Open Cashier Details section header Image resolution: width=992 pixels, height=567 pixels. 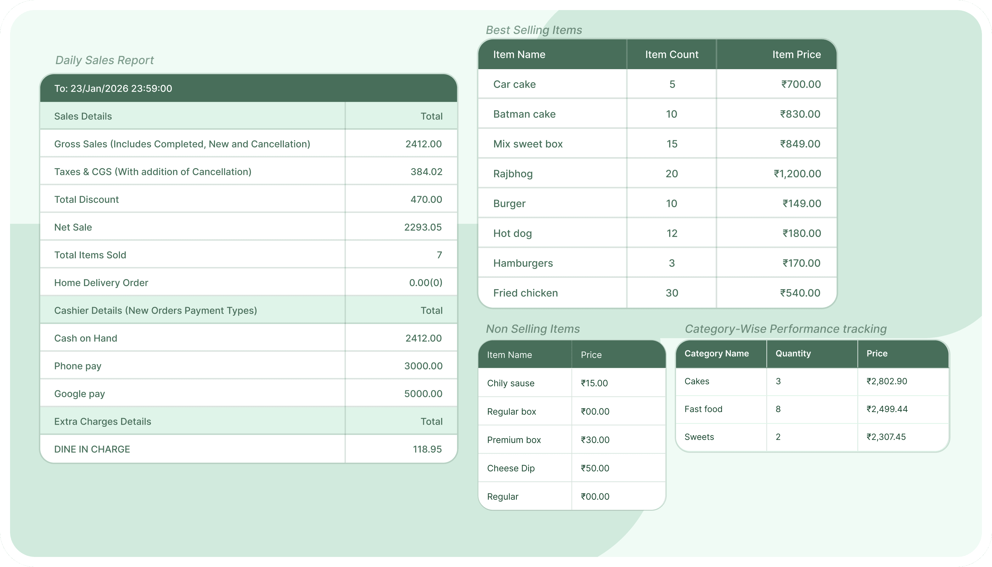[x=155, y=310]
